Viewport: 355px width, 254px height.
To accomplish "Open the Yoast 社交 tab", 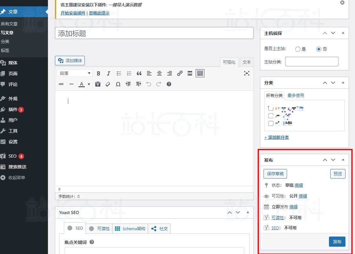I will 159,229.
